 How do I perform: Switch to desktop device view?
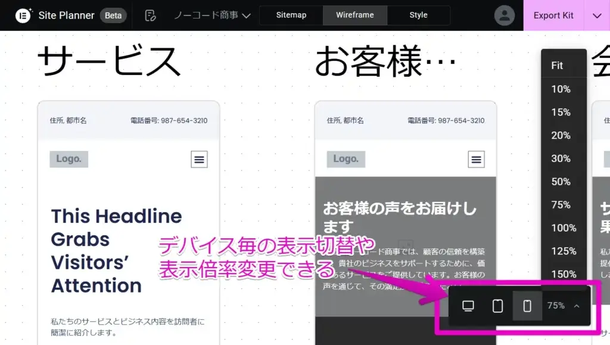click(x=468, y=306)
